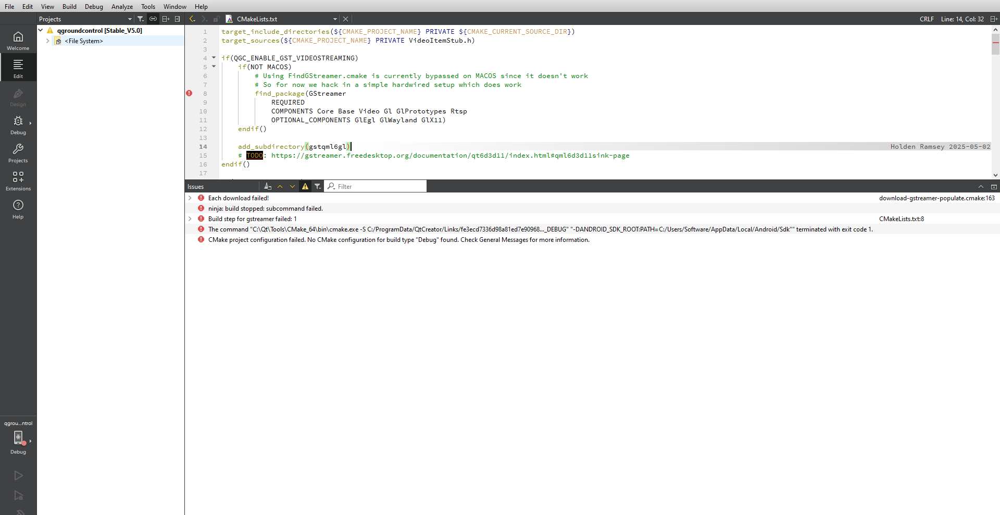This screenshot has height=515, width=1000.
Task: Open the Projects mode with wrench icon
Action: [x=18, y=153]
